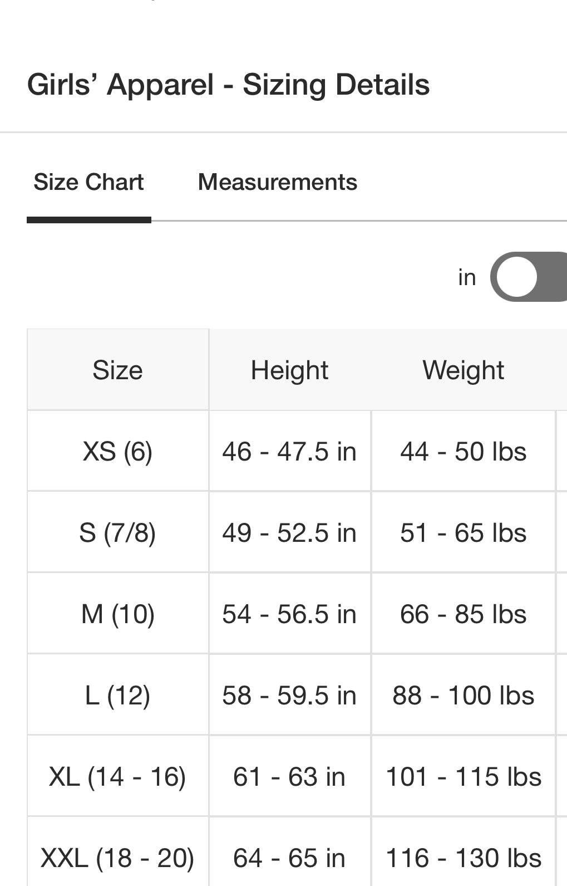Image resolution: width=567 pixels, height=886 pixels.
Task: Select the Size Chart tab
Action: point(88,182)
